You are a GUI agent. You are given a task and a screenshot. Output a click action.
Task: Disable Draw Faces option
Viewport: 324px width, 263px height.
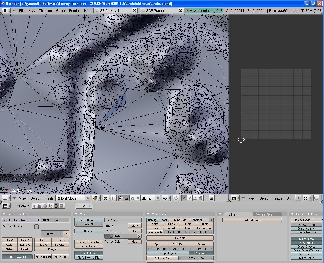point(306,239)
